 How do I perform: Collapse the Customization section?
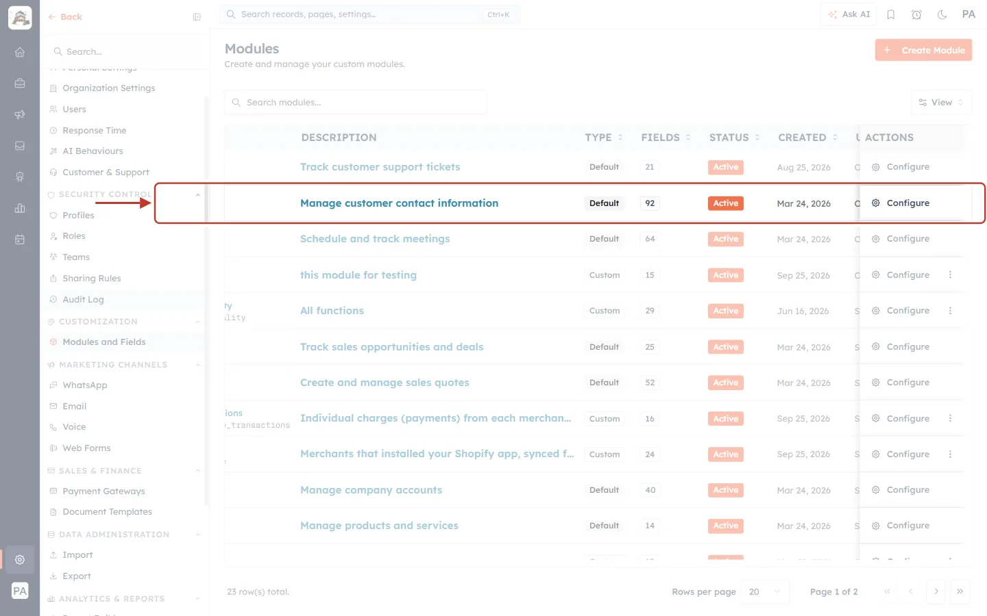[x=198, y=322]
